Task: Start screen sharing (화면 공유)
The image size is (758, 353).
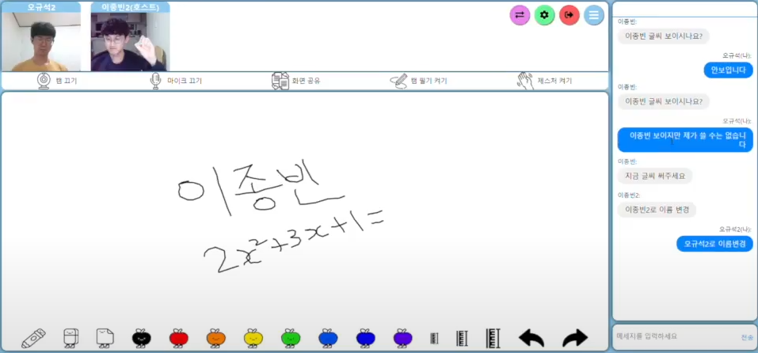Action: pyautogui.click(x=295, y=82)
